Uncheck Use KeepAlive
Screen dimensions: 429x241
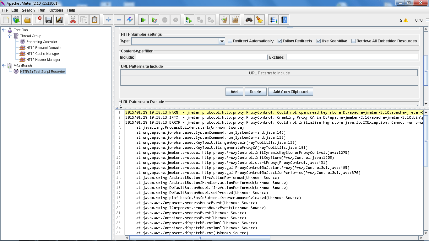tap(319, 40)
